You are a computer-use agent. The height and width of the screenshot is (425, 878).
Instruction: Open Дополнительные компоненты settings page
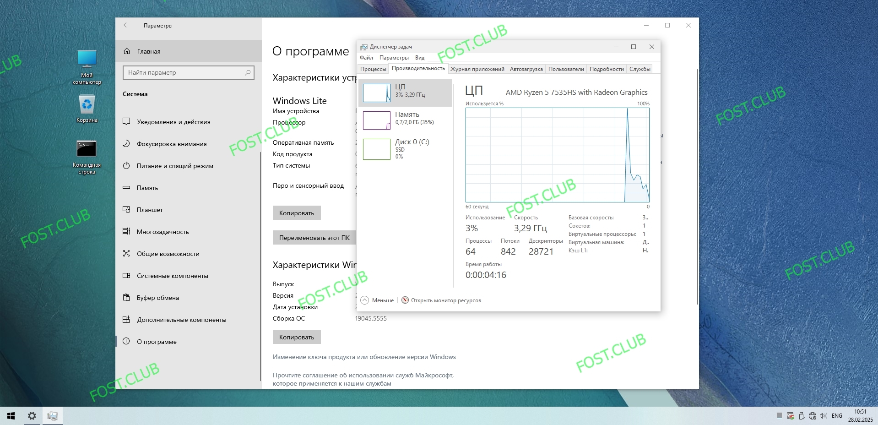coord(189,320)
